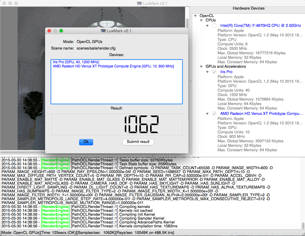This screenshot has width=305, height=236.
Task: Click the GPUs and Accelerators label
Action: 226,67
